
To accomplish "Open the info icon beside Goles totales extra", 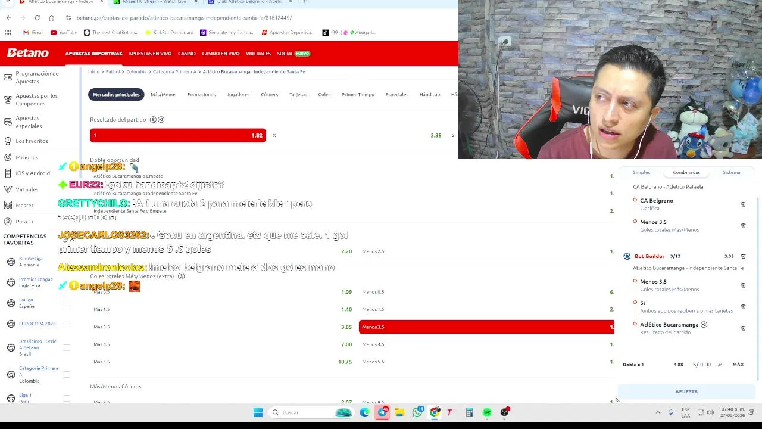I will [182, 276].
